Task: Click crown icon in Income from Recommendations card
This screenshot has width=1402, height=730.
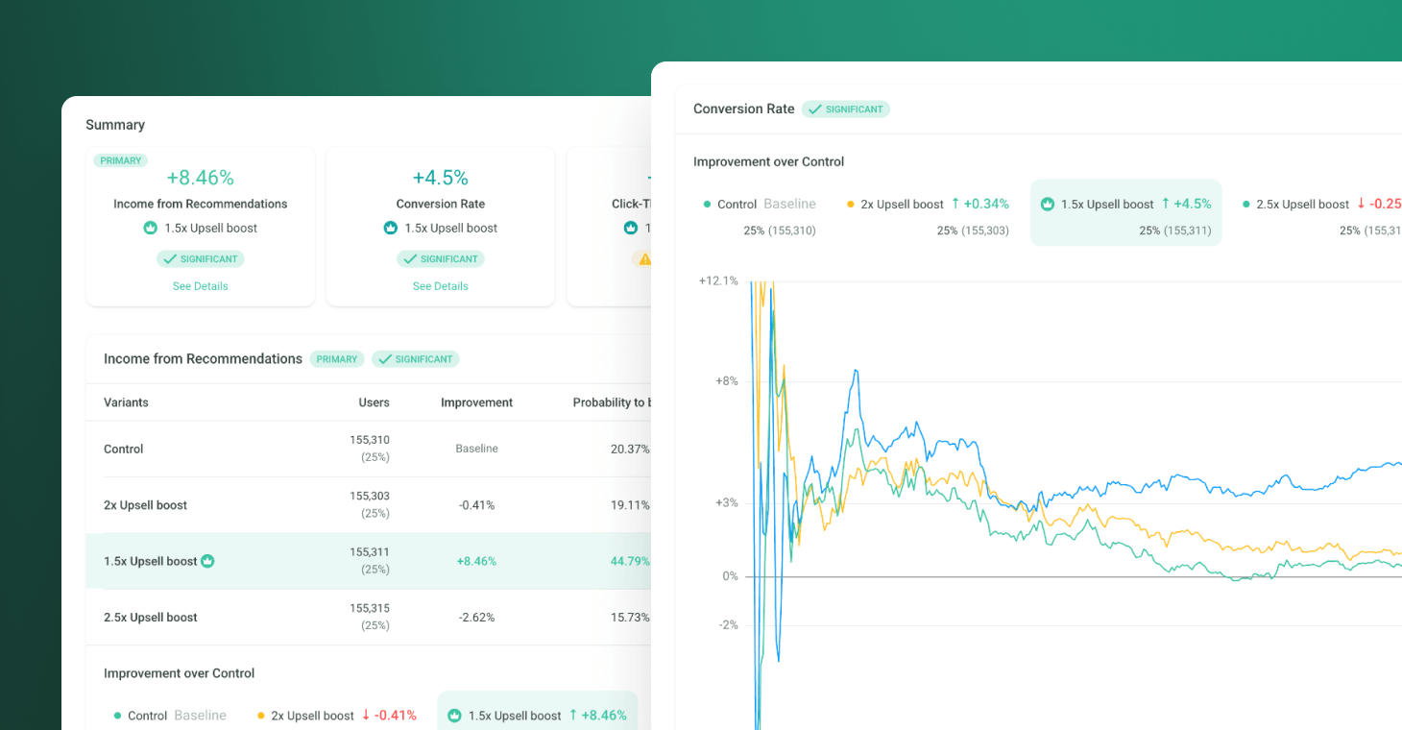Action: (x=150, y=229)
